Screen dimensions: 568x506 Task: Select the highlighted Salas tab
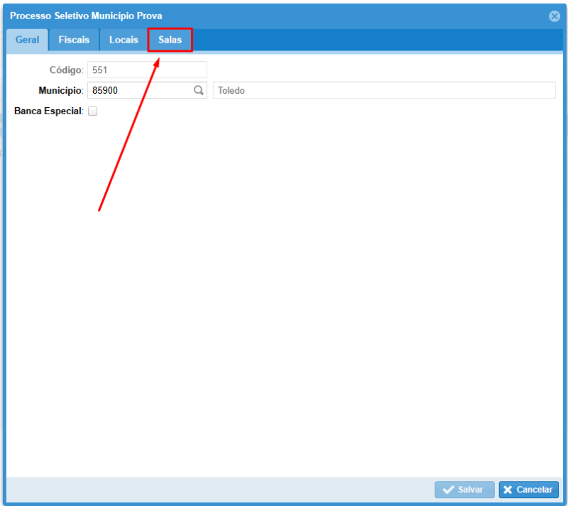point(170,40)
